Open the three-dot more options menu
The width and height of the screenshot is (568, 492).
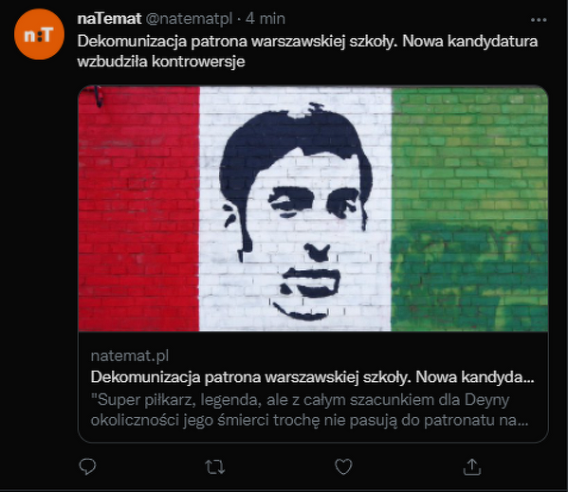point(539,20)
